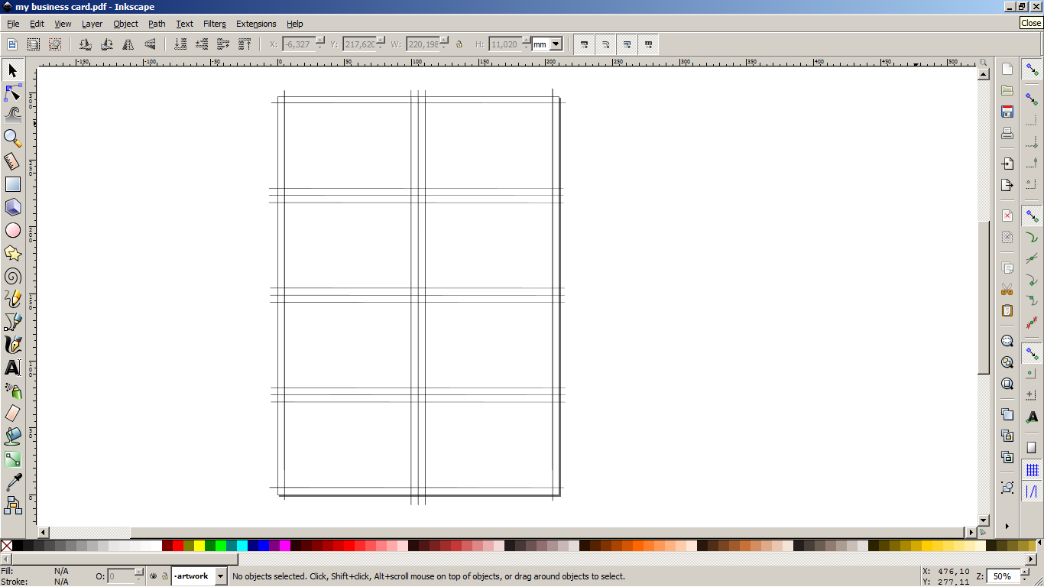Activate the Spiral tool

coord(13,276)
